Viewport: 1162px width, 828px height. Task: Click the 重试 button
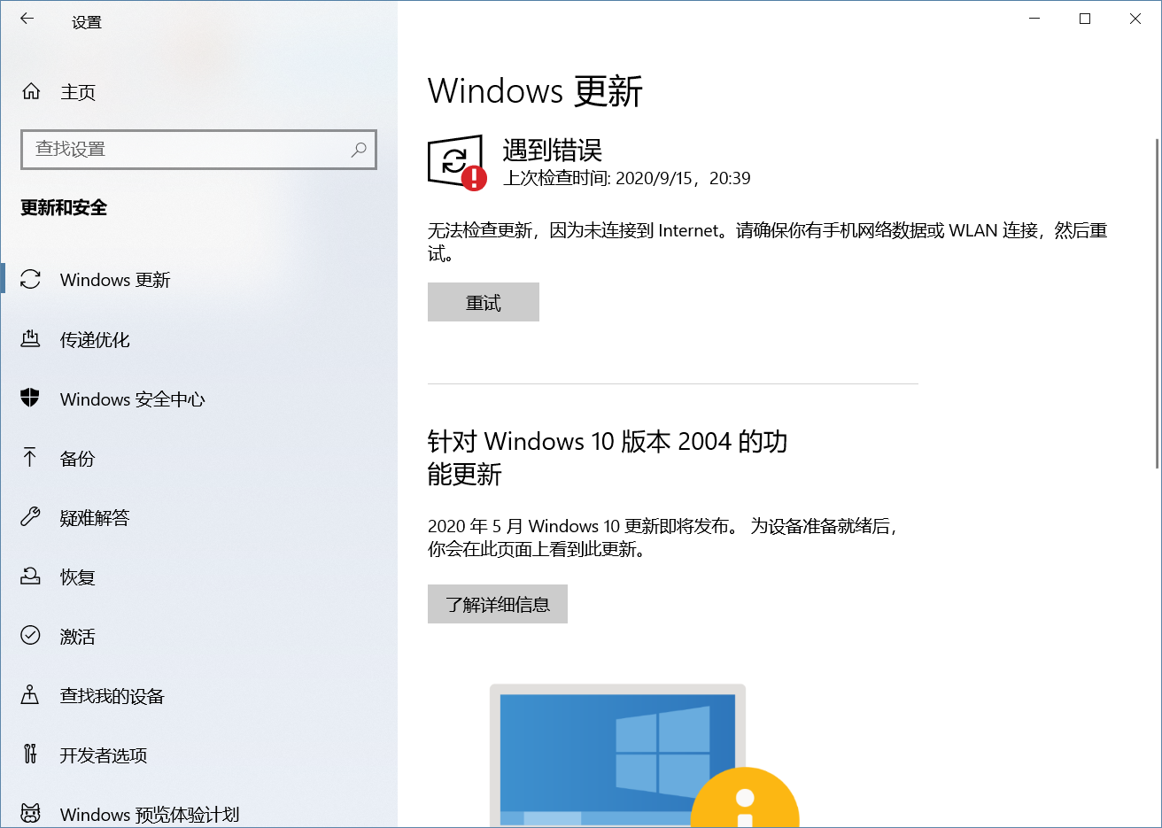pyautogui.click(x=484, y=302)
